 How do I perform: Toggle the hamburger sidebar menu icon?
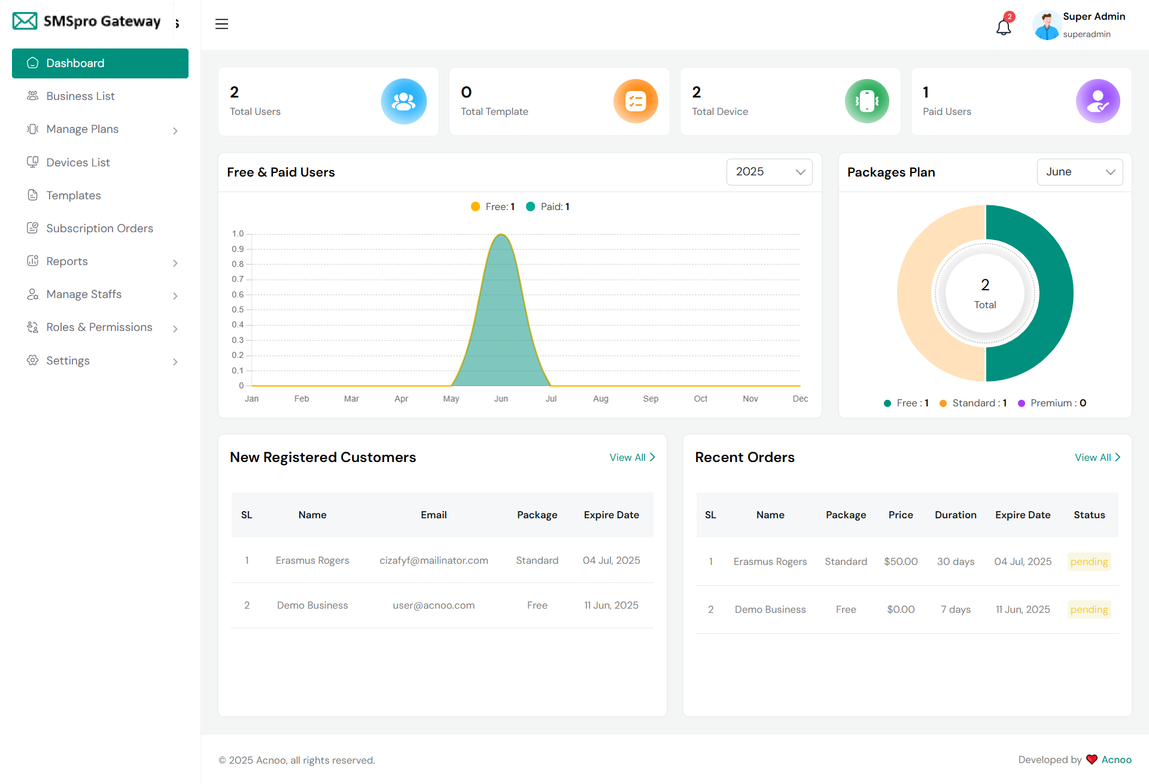coord(221,24)
